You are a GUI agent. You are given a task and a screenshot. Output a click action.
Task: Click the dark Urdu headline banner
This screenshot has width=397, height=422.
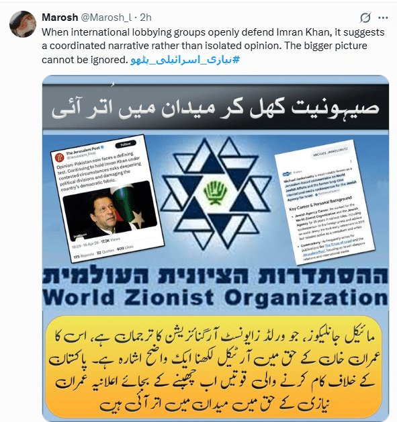coord(216,108)
